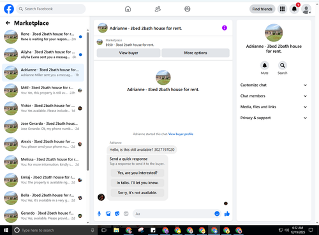
Task: Send quick response 'In talks. I'll let you know.'
Action: (137, 183)
